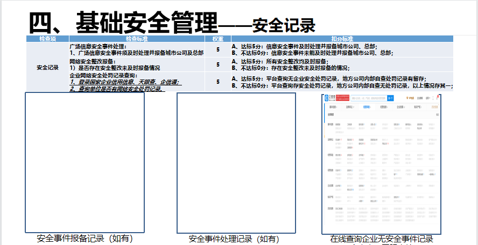
Task: Select the 安全记录 cell in first column
Action: (x=48, y=67)
